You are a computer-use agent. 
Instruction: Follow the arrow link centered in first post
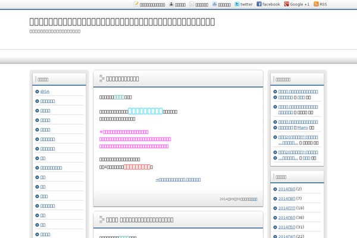point(178,180)
